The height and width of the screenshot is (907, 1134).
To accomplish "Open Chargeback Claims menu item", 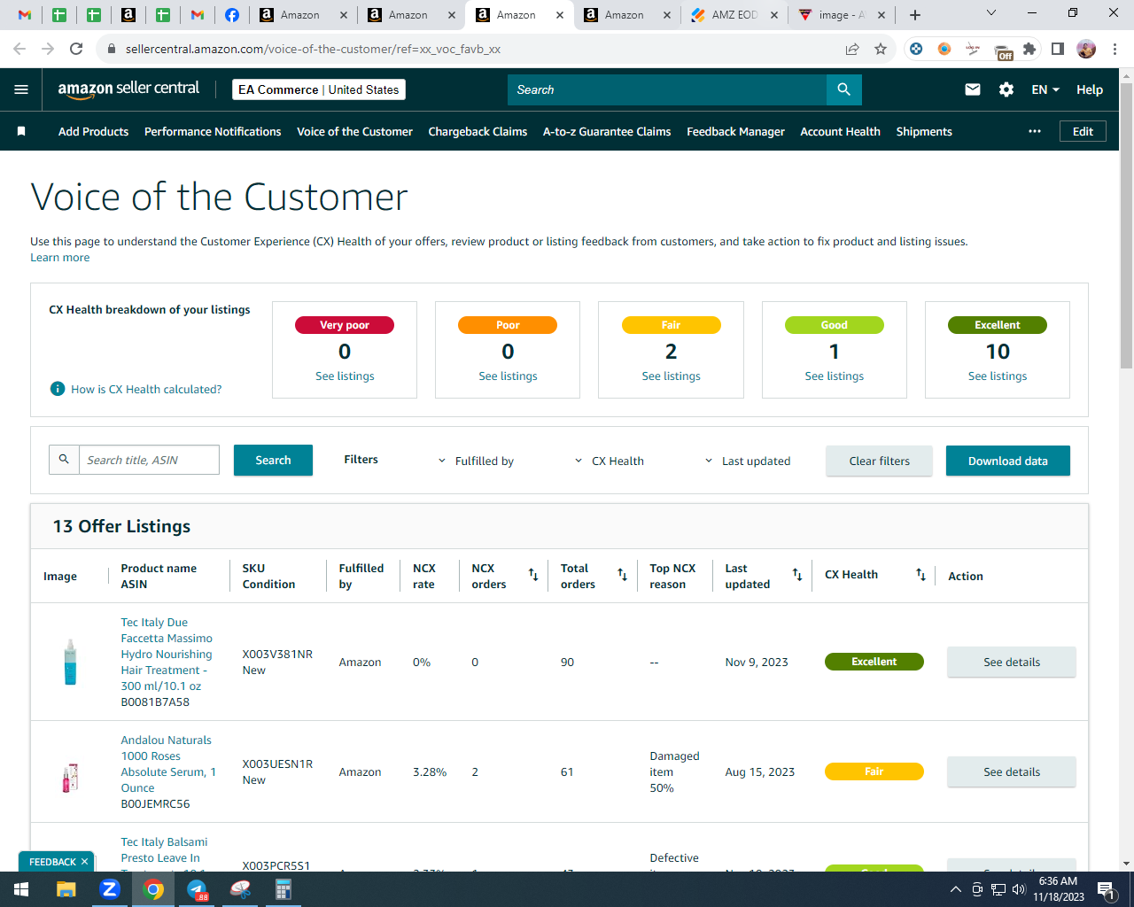I will coord(478,131).
